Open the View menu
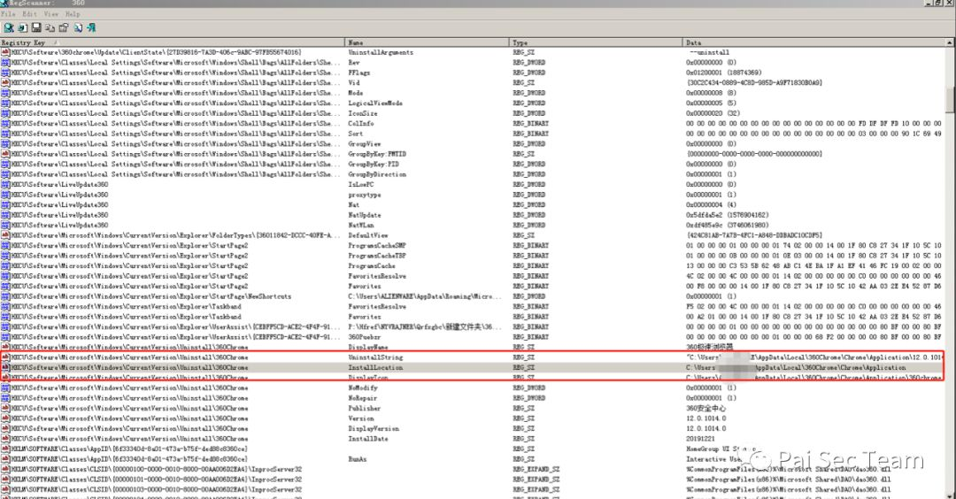The width and height of the screenshot is (956, 499). 51,13
